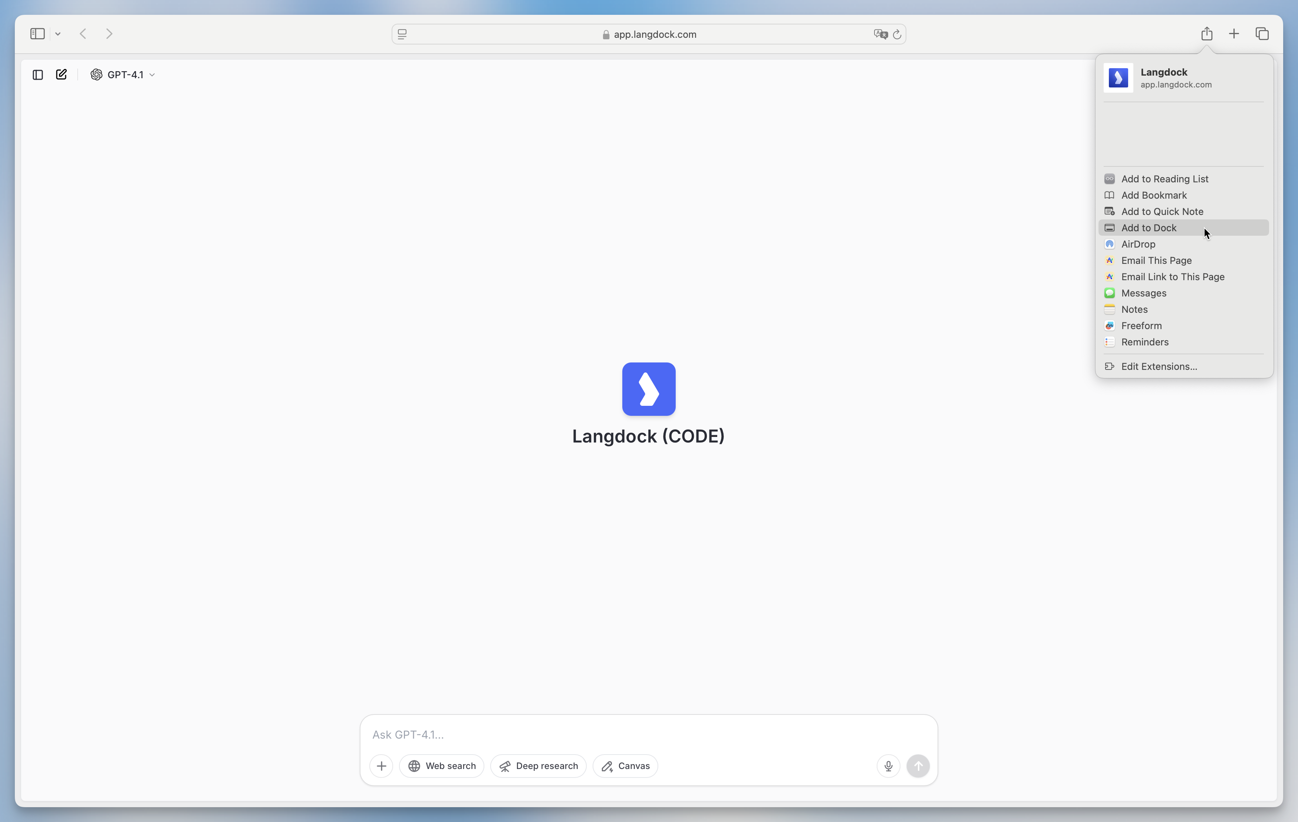Click the microphone dictation icon
1298x822 pixels.
tap(888, 765)
